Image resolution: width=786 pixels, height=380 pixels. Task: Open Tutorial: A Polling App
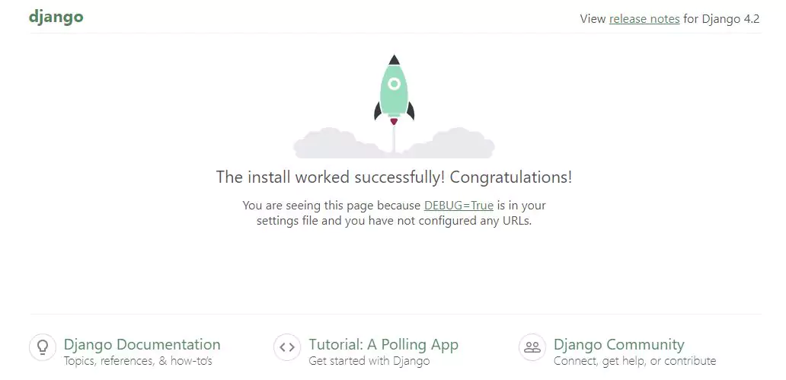click(x=384, y=344)
